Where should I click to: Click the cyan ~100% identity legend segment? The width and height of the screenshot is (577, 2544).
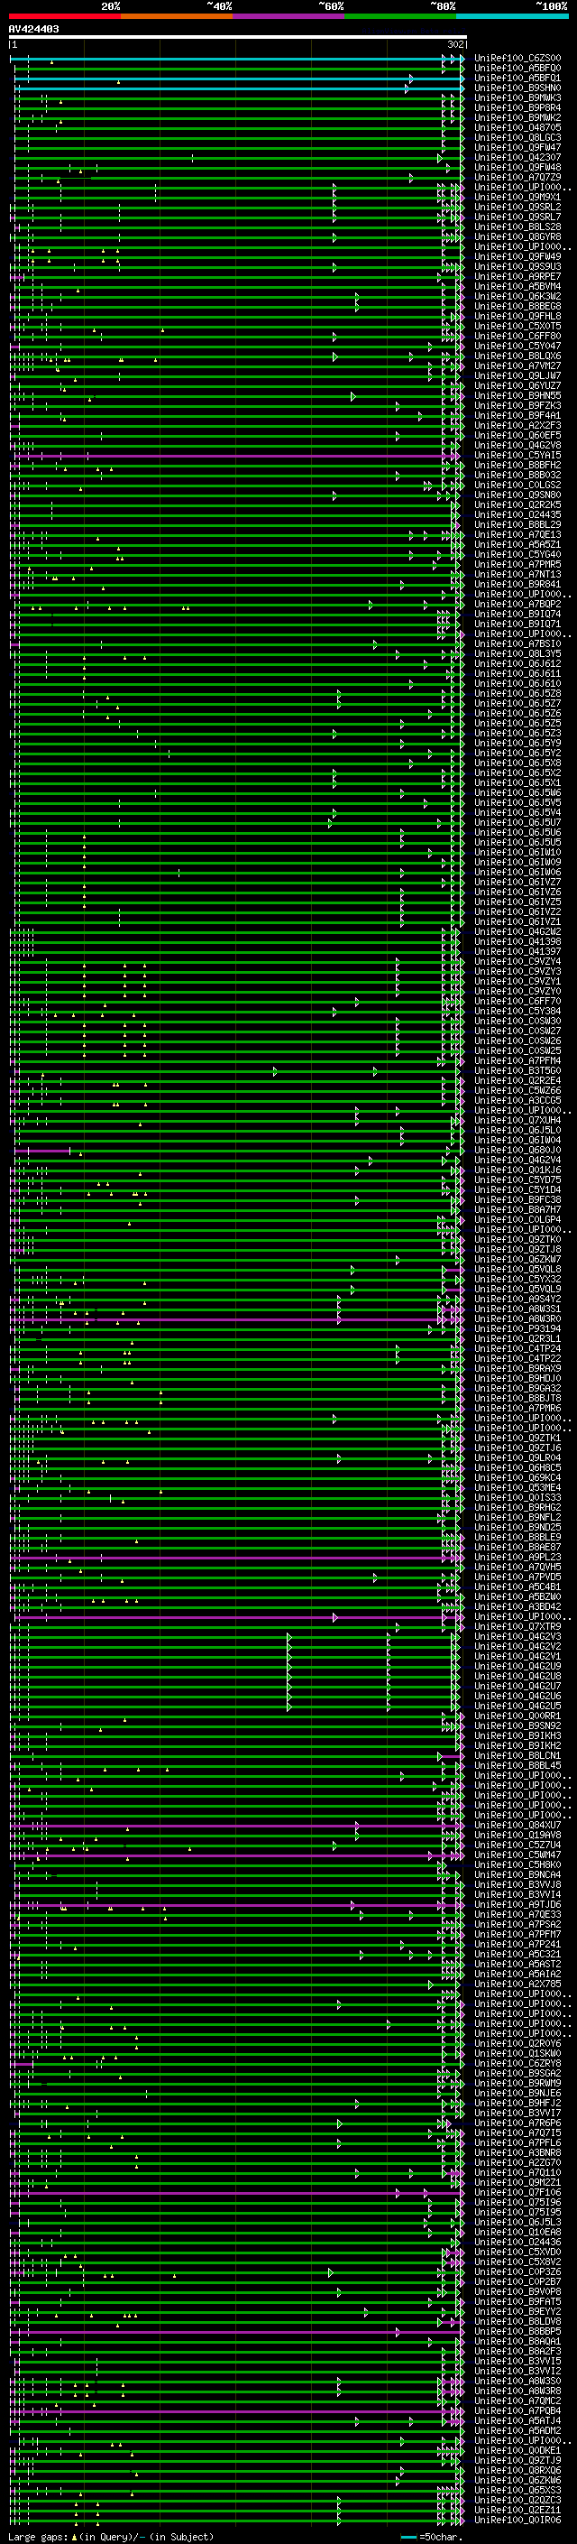pos(512,16)
